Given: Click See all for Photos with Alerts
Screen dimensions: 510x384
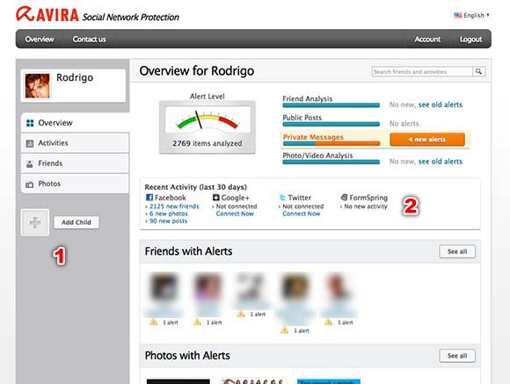Looking at the screenshot, I should click(457, 356).
